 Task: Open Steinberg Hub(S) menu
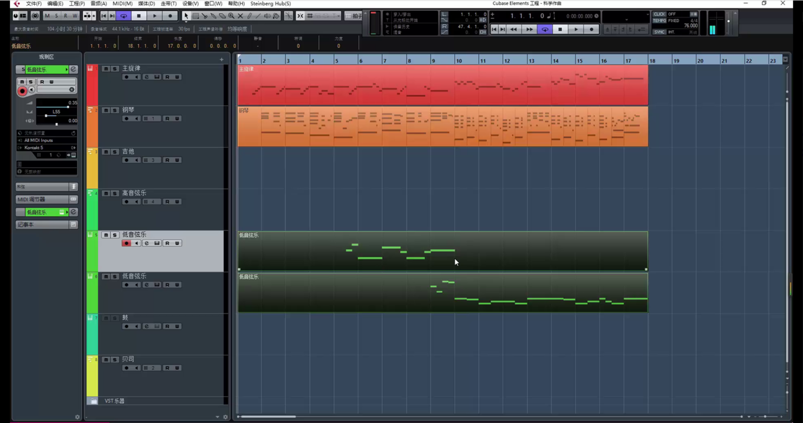(271, 3)
